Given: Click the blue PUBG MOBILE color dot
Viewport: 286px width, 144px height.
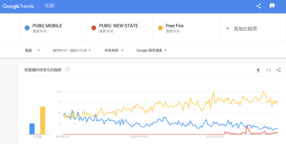Looking at the screenshot, I should coord(27,28).
